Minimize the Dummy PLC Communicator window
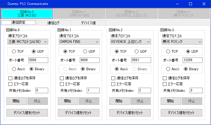The image size is (211, 125). (x=177, y=4)
